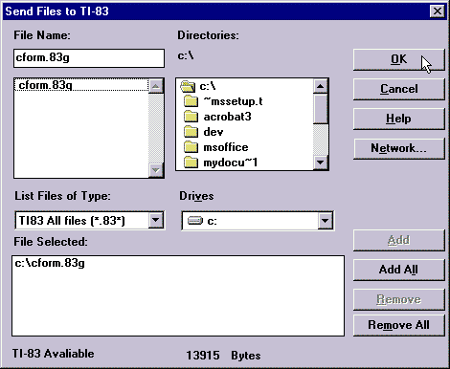Click the acrobat3 directory name

227,117
